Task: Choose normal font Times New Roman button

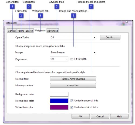Action: tap(73, 79)
